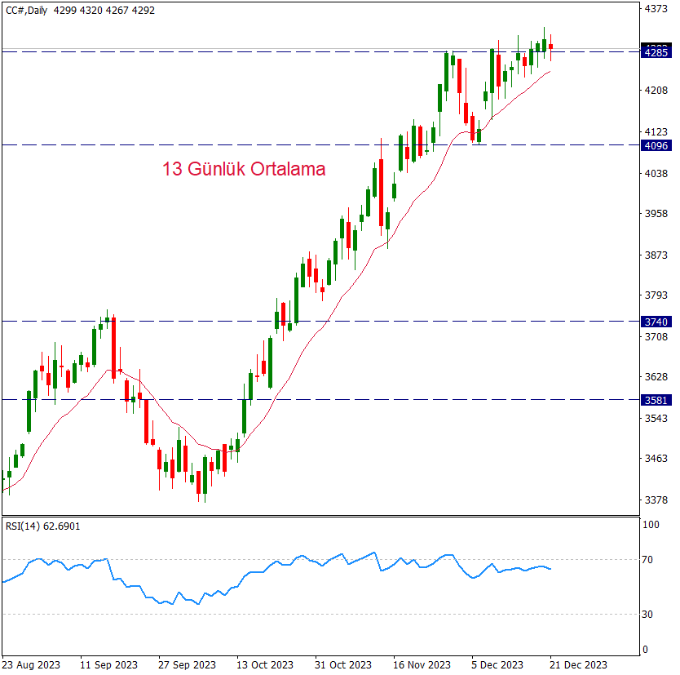Click the 3463 price axis value

tap(656, 459)
